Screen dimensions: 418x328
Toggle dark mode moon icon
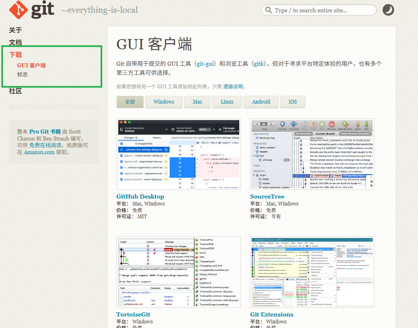point(388,10)
